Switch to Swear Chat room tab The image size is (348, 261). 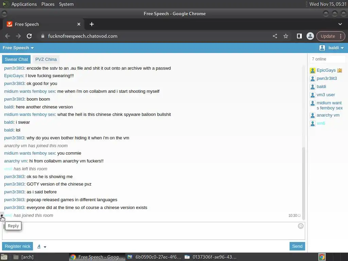click(16, 59)
